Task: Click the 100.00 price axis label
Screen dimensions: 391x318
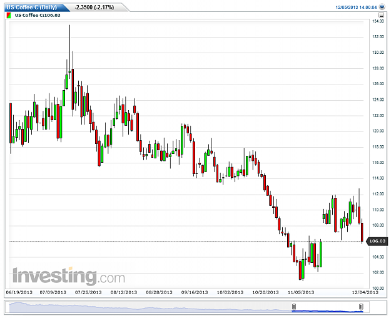Action: (x=378, y=288)
